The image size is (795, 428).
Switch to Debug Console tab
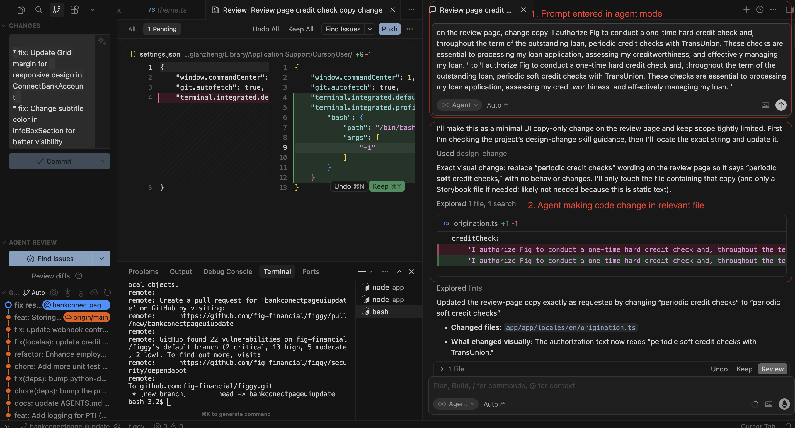click(x=228, y=272)
